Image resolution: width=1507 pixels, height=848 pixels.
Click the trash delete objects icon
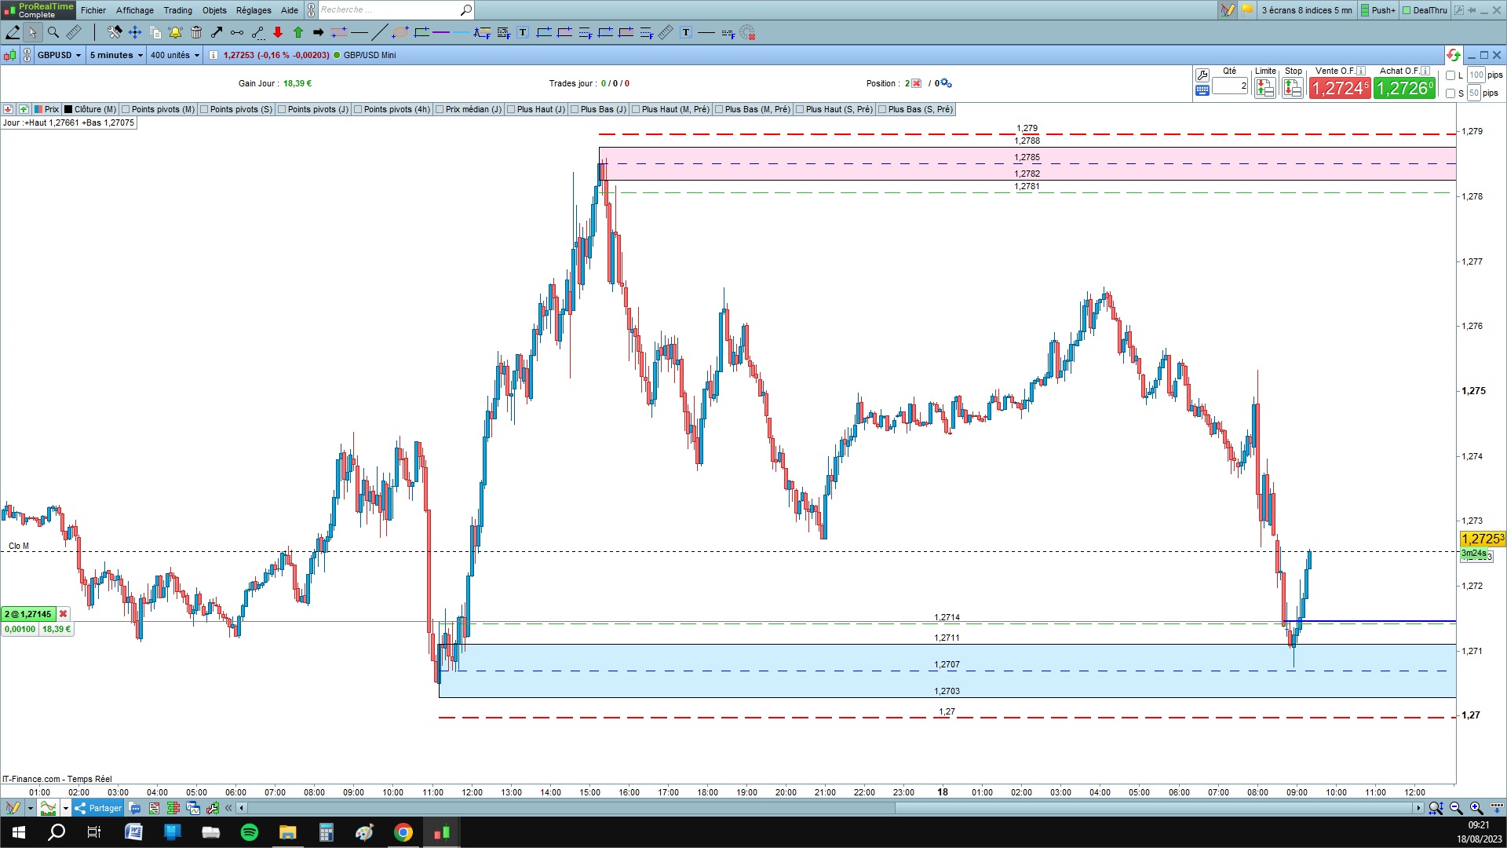tap(196, 32)
